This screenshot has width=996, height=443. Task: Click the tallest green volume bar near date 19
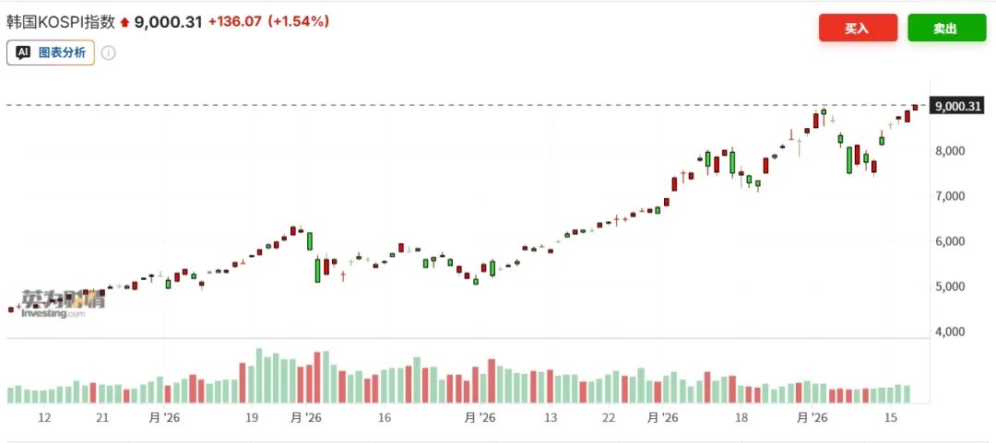(x=259, y=376)
